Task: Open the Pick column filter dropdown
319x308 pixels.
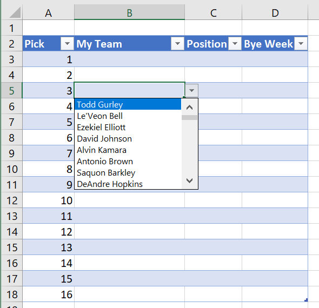Action: tap(67, 44)
